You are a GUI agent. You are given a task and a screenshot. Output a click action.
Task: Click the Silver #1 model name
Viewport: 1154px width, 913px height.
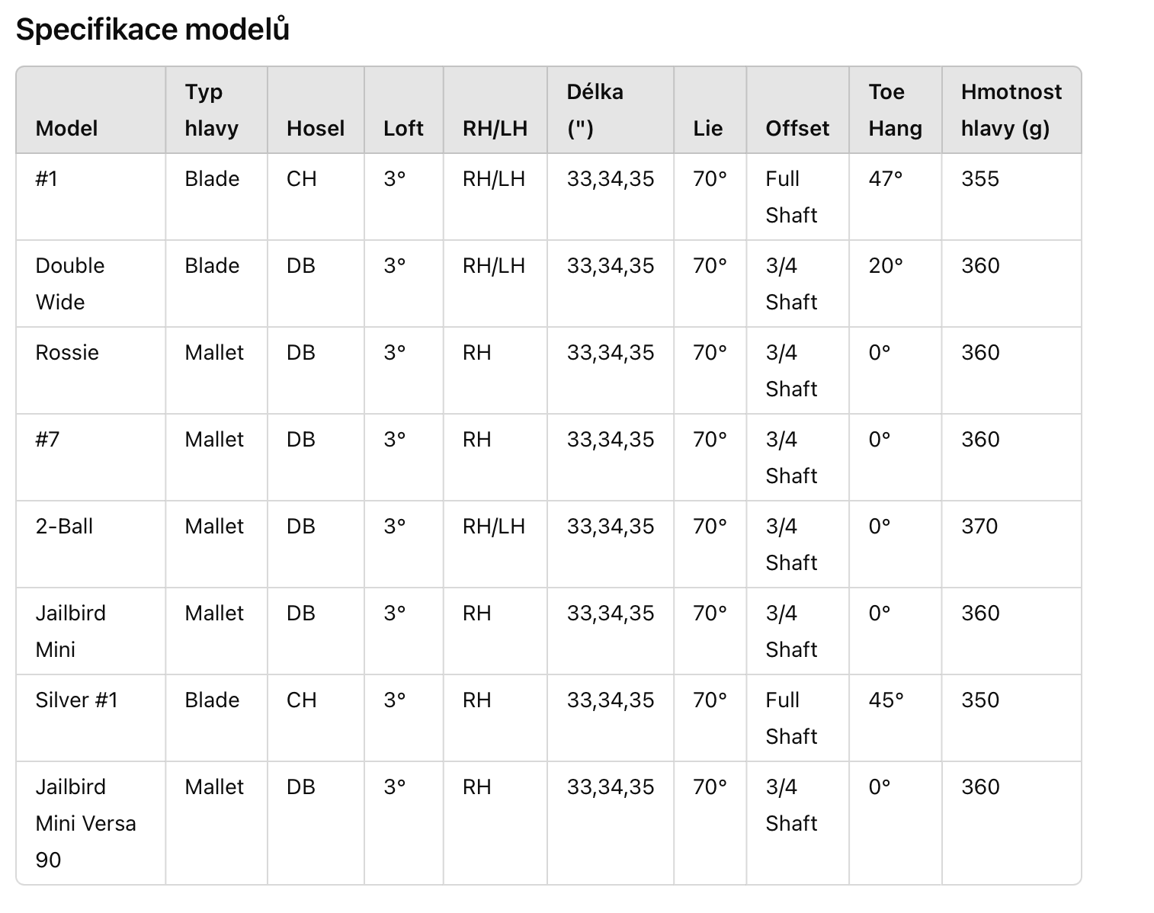tap(77, 700)
